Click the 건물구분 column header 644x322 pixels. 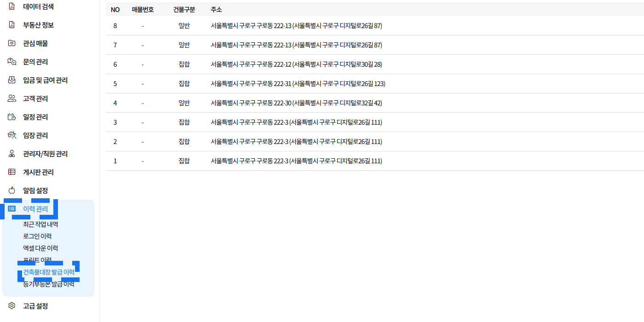click(184, 10)
